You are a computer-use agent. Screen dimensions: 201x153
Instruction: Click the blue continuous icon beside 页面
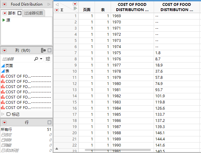click(3, 66)
